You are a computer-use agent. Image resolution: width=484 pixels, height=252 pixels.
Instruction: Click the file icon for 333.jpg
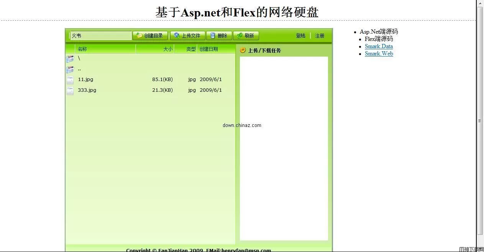click(70, 91)
